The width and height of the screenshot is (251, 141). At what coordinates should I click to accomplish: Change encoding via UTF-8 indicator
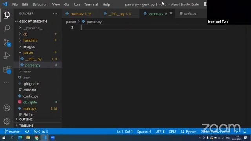point(160,132)
